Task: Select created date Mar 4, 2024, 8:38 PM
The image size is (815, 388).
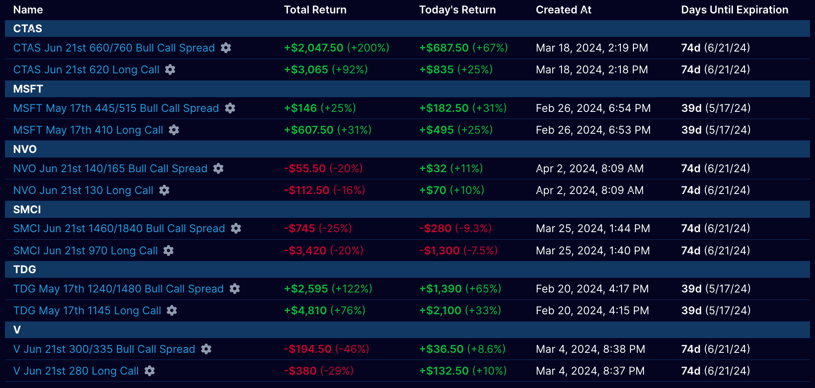Action: pos(591,349)
